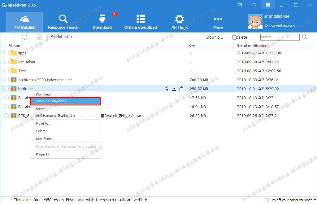The height and width of the screenshot is (204, 317).
Task: Check the RTK_6 rar file checkbox
Action: [7, 116]
